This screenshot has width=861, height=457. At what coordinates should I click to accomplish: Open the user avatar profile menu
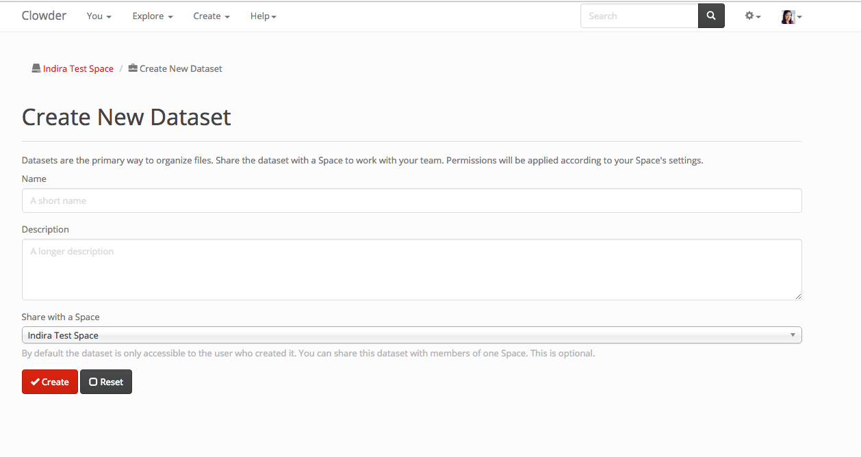coord(791,16)
